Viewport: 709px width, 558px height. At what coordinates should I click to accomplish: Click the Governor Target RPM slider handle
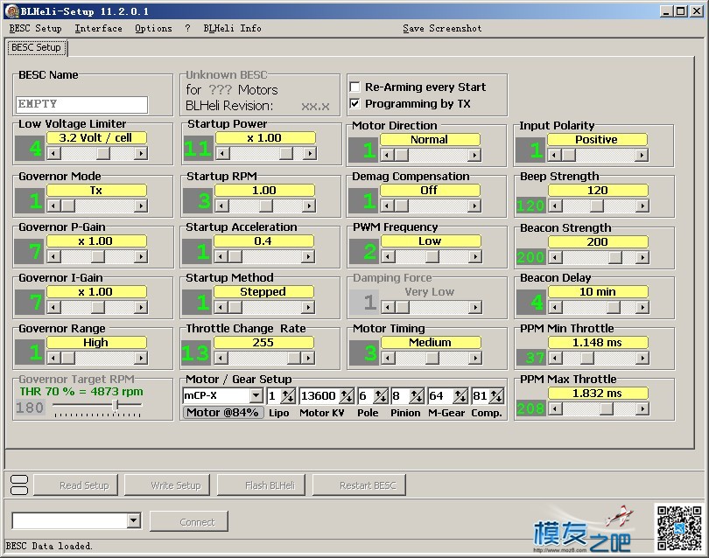[x=116, y=404]
